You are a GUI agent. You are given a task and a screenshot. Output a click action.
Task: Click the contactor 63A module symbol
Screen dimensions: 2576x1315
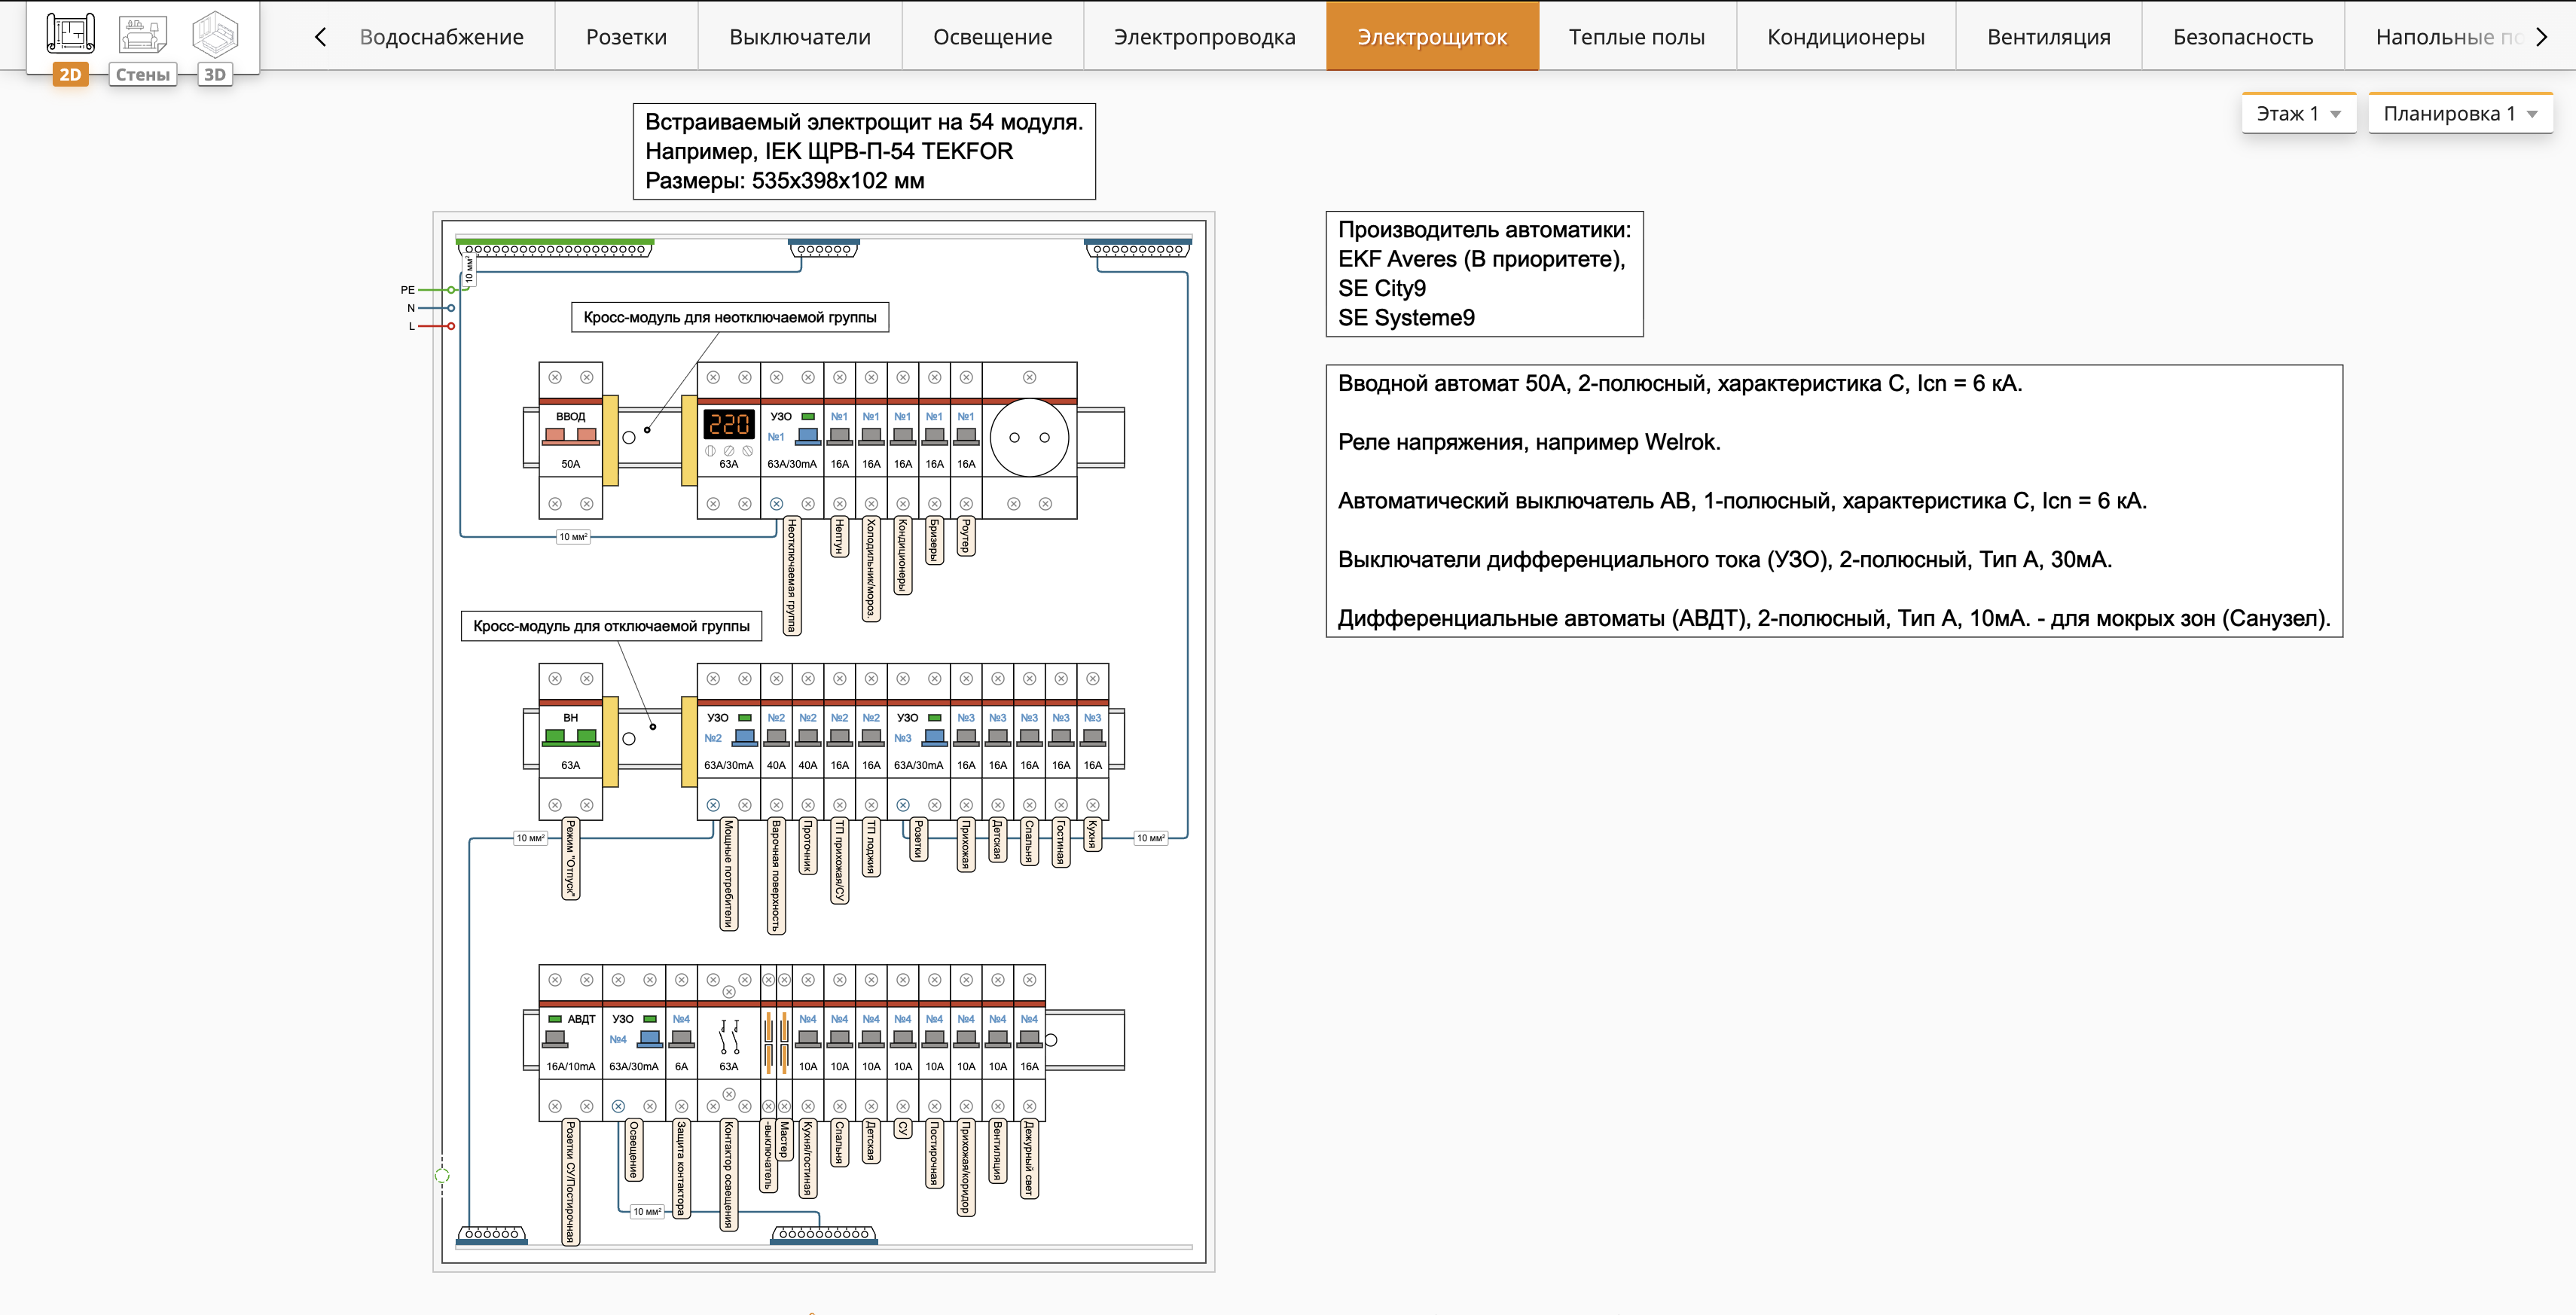pyautogui.click(x=729, y=1039)
